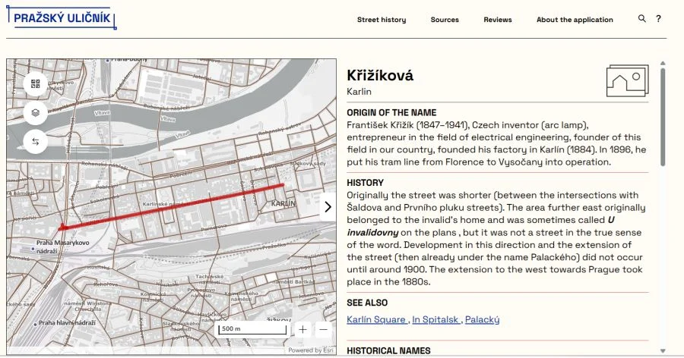Follow the Karlín Square link

[376, 320]
